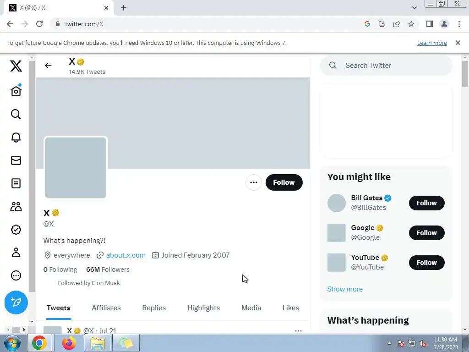Click the browser Forward arrow

25,24
